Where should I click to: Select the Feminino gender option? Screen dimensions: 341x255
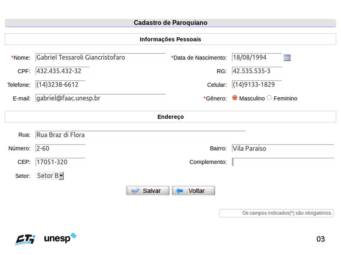[x=269, y=98]
